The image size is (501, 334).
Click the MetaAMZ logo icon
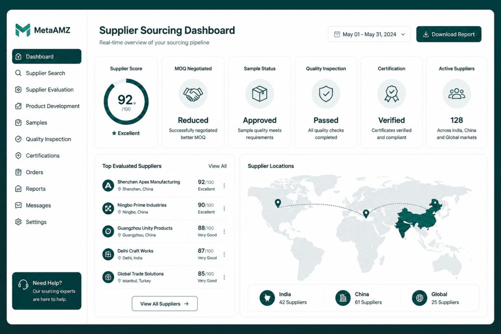[23, 30]
